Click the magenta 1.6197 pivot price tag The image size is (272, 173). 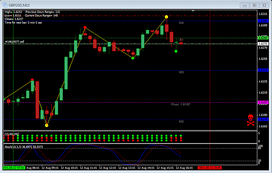tap(263, 102)
